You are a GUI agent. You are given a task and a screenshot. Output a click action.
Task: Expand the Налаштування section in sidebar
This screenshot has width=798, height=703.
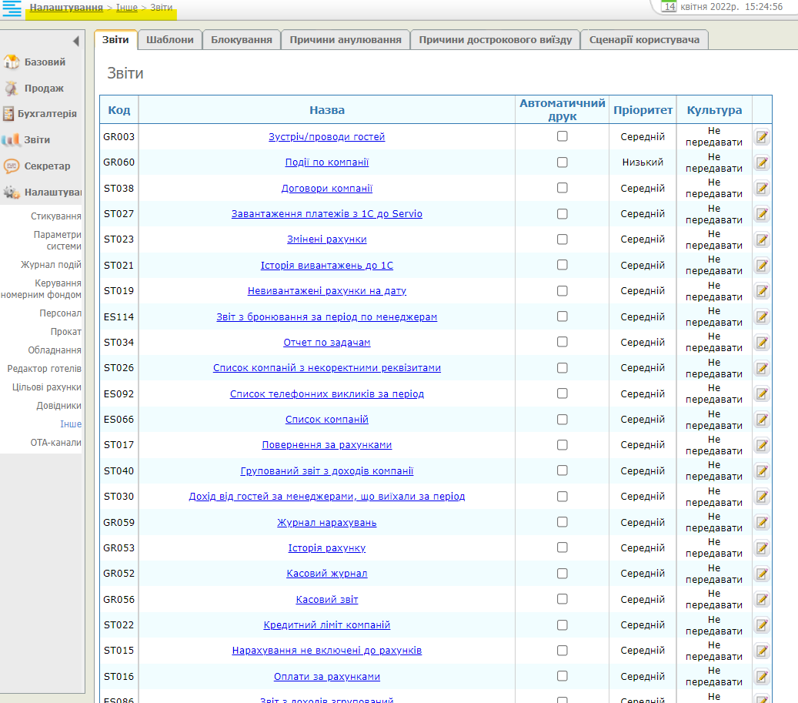click(51, 192)
